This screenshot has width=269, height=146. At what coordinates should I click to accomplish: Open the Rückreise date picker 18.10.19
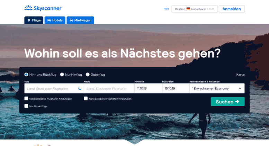[176, 88]
